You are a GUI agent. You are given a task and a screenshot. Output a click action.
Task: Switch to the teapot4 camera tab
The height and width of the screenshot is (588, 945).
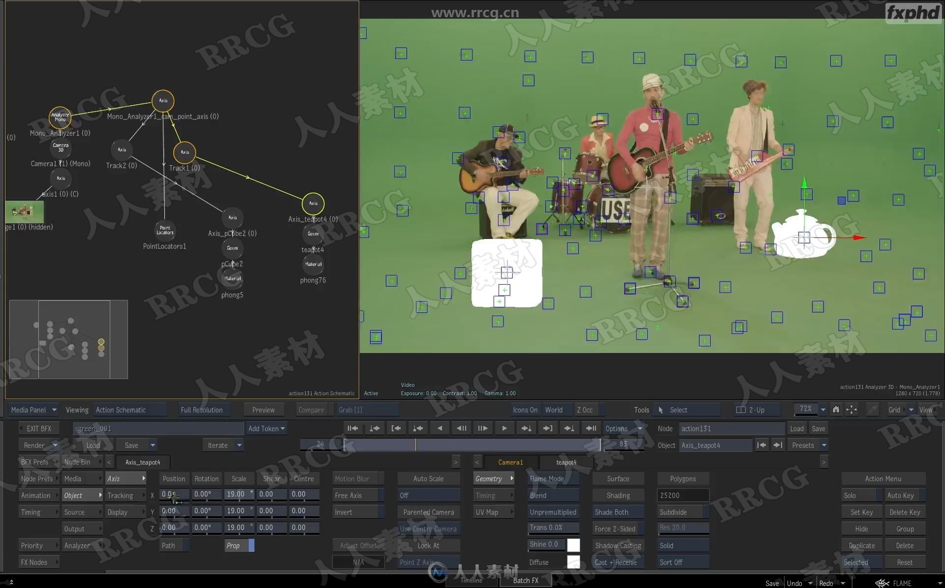564,462
